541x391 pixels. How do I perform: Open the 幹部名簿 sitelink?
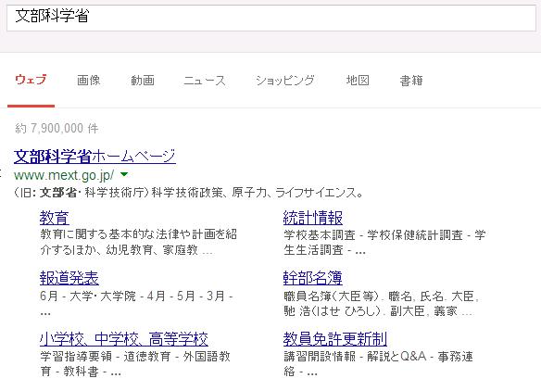[x=312, y=278]
